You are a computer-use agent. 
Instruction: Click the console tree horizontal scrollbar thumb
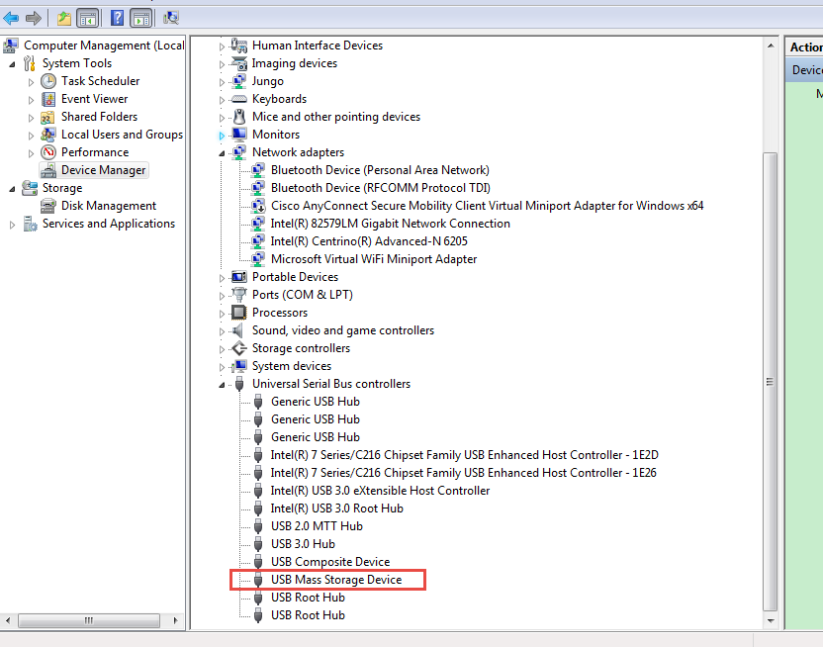89,620
